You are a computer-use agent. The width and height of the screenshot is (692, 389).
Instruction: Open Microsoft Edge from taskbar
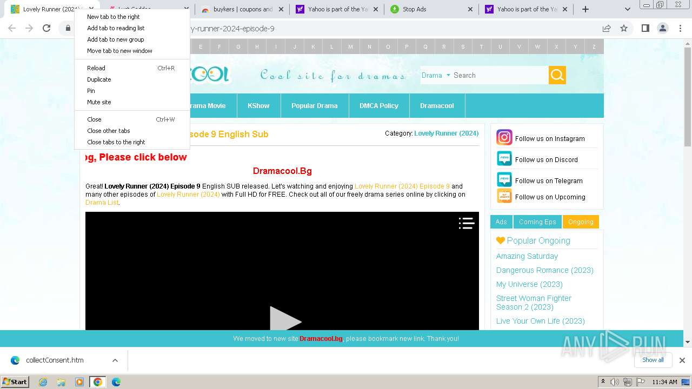(116, 382)
